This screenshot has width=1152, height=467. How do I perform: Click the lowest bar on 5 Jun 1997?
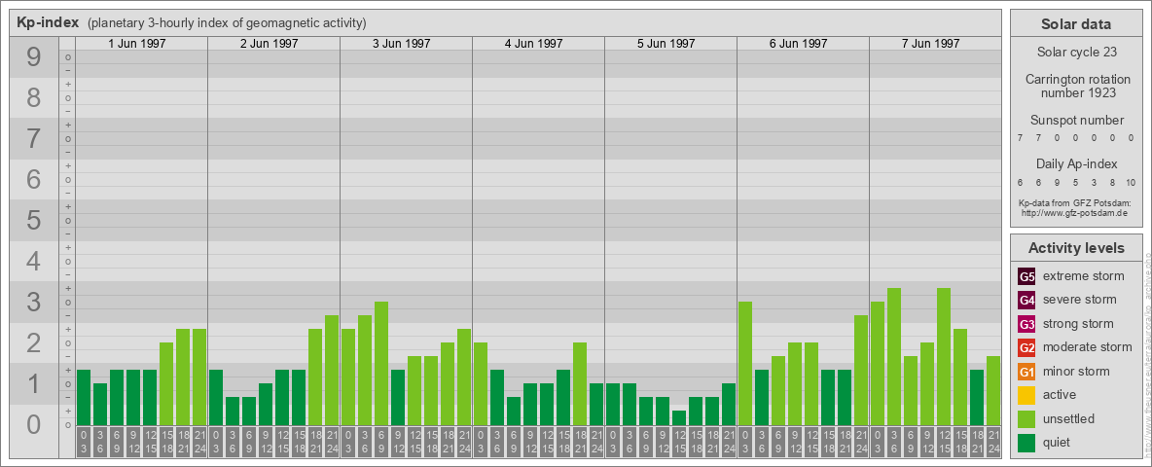click(x=679, y=417)
